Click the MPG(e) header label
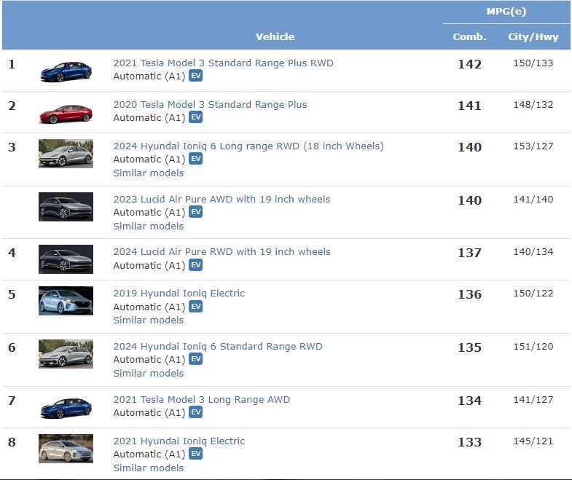Viewport: 572px width, 480px height. pyautogui.click(x=506, y=12)
